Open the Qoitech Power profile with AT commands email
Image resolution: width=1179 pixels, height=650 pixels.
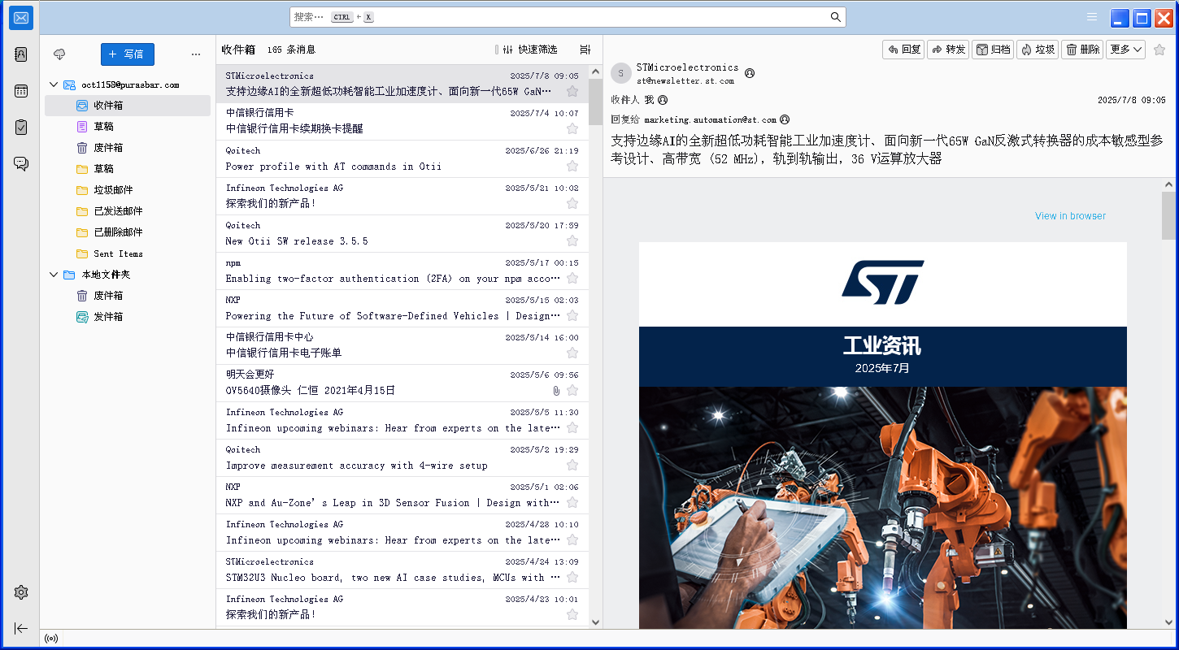tap(402, 159)
